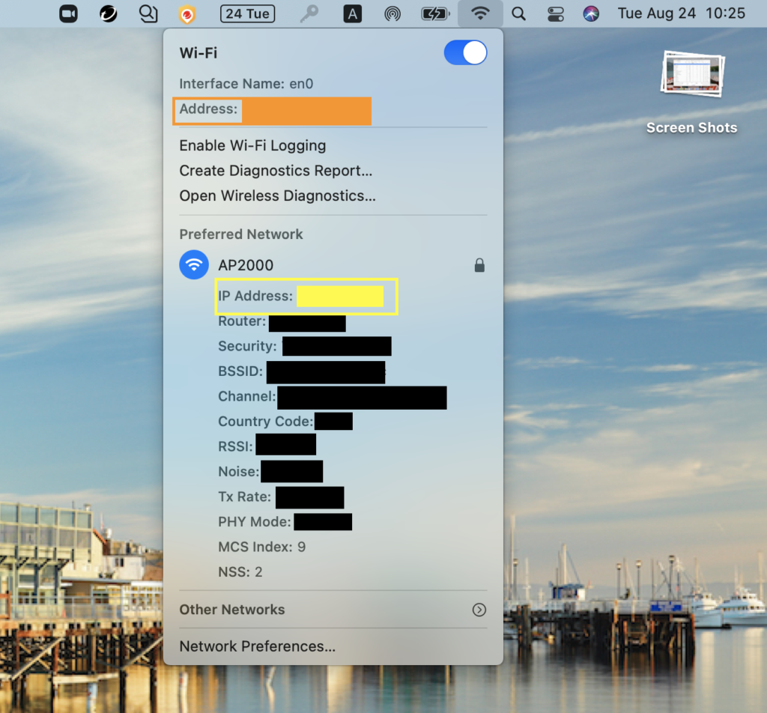Image resolution: width=767 pixels, height=713 pixels.
Task: Expand Other Networks chevron arrow
Action: (x=479, y=610)
